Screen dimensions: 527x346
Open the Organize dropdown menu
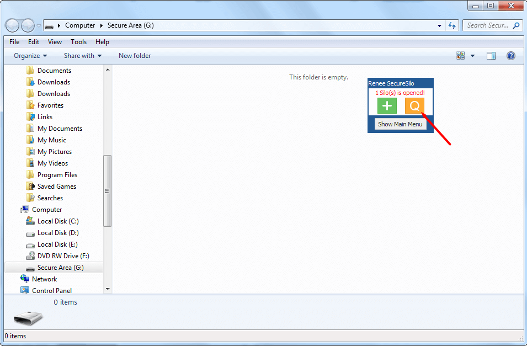tap(30, 56)
